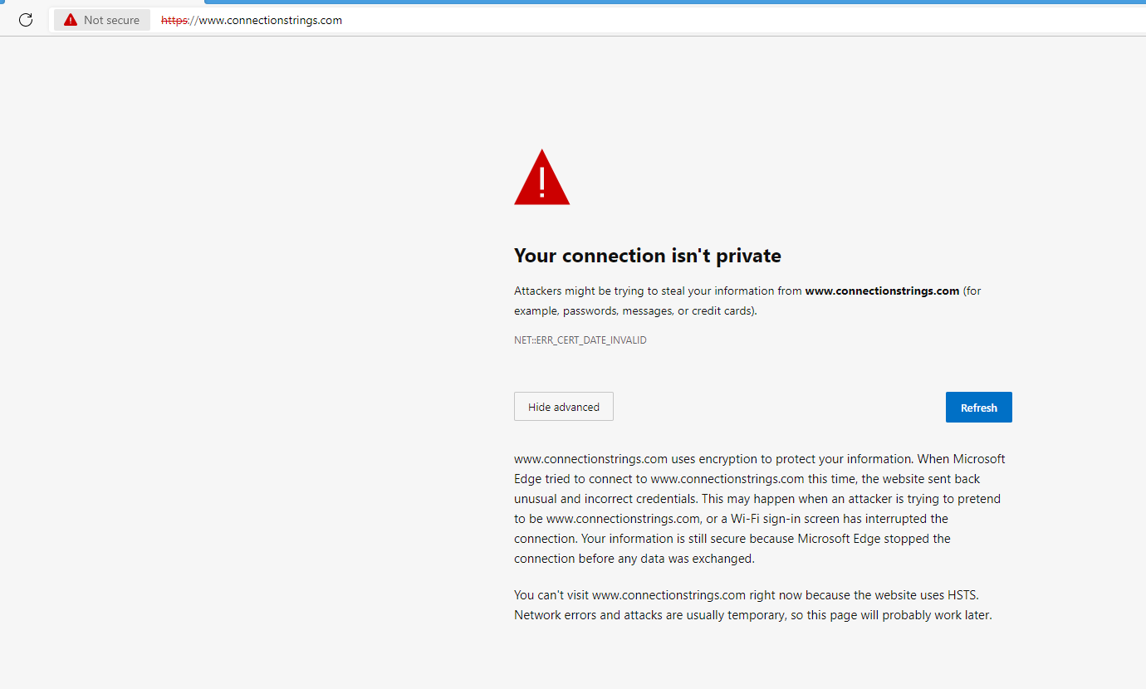Select the address bar URL www.connectionstrings.com
Image resolution: width=1146 pixels, height=689 pixels.
point(252,20)
